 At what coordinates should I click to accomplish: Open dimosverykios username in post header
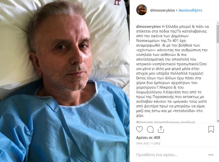point(163,10)
